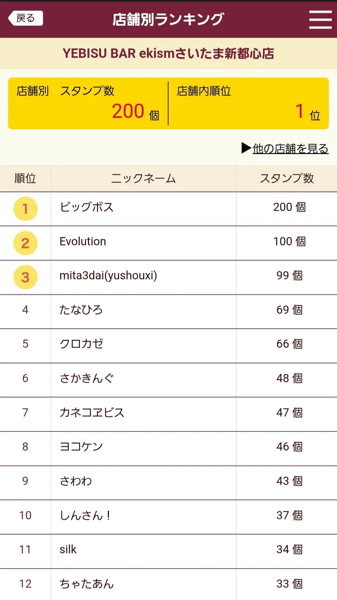Tap the gold rank 1 badge icon
The height and width of the screenshot is (600, 337).
point(25,208)
